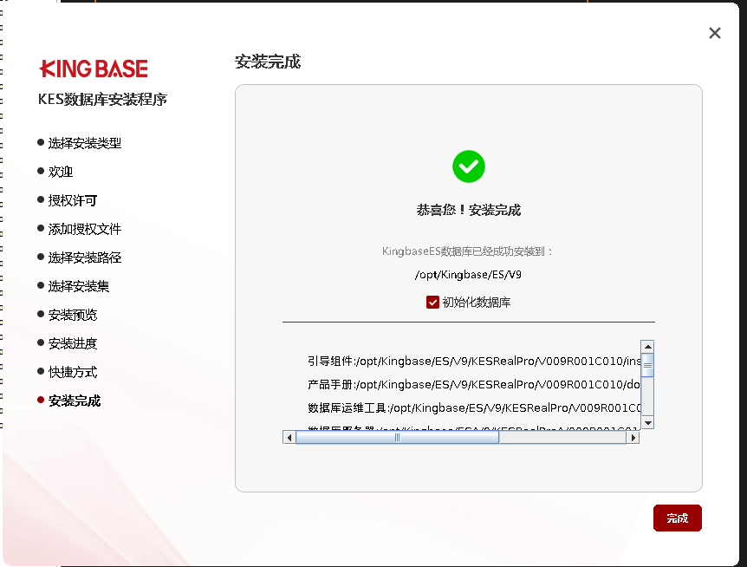Viewport: 747px width, 567px height.
Task: Select the 授权许可 step in sidebar
Action: tap(73, 200)
